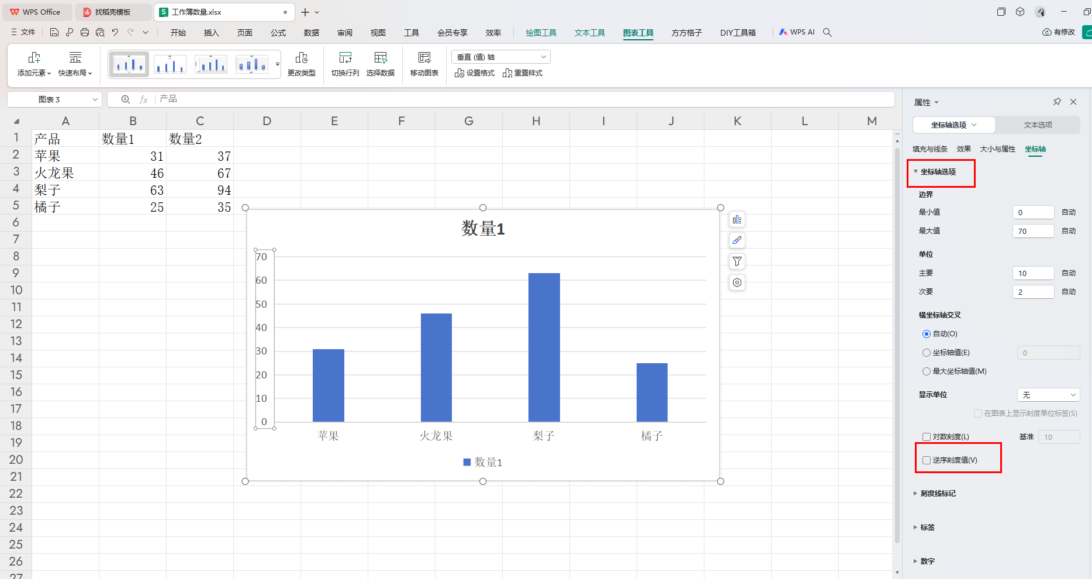Click Auto (自动) beside minimum value
The height and width of the screenshot is (579, 1092).
click(1069, 212)
